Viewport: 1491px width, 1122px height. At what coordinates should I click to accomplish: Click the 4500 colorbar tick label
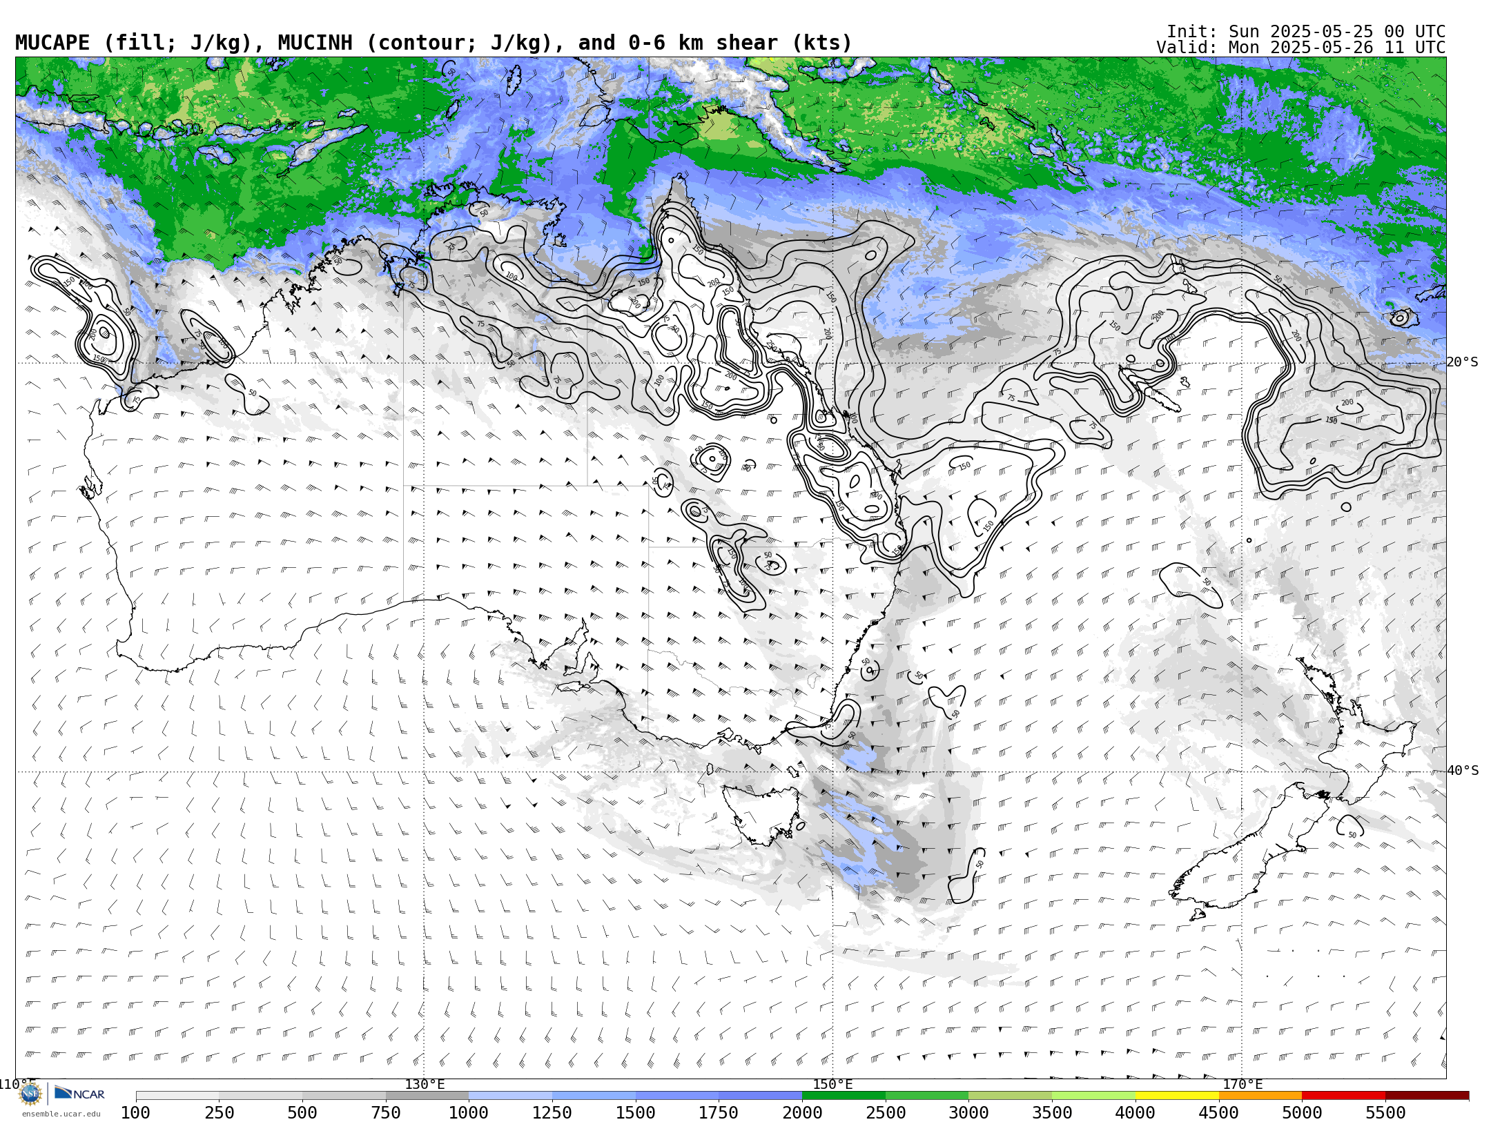1219,1112
